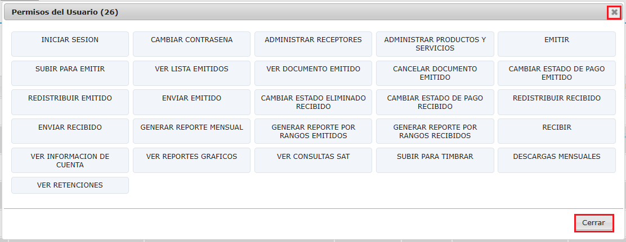Image resolution: width=626 pixels, height=242 pixels.
Task: Choose the VER RETENCIONES permission tile
Action: point(70,185)
